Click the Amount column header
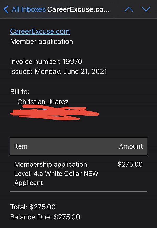 pos(131,146)
